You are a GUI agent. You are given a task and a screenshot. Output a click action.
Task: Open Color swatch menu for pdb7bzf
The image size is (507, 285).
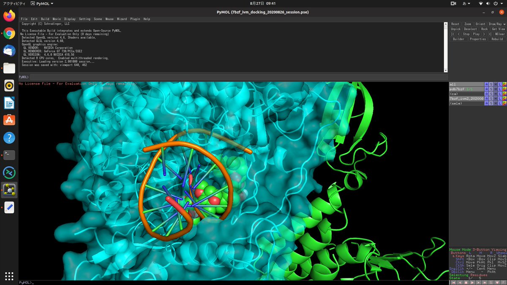[x=504, y=89]
